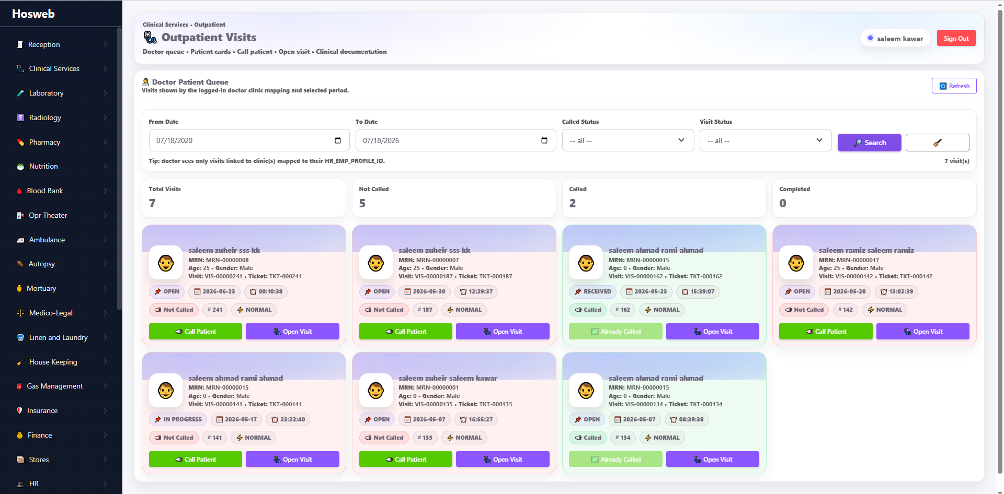
Task: Expand the Laboratory menu chevron
Action: pyautogui.click(x=105, y=93)
